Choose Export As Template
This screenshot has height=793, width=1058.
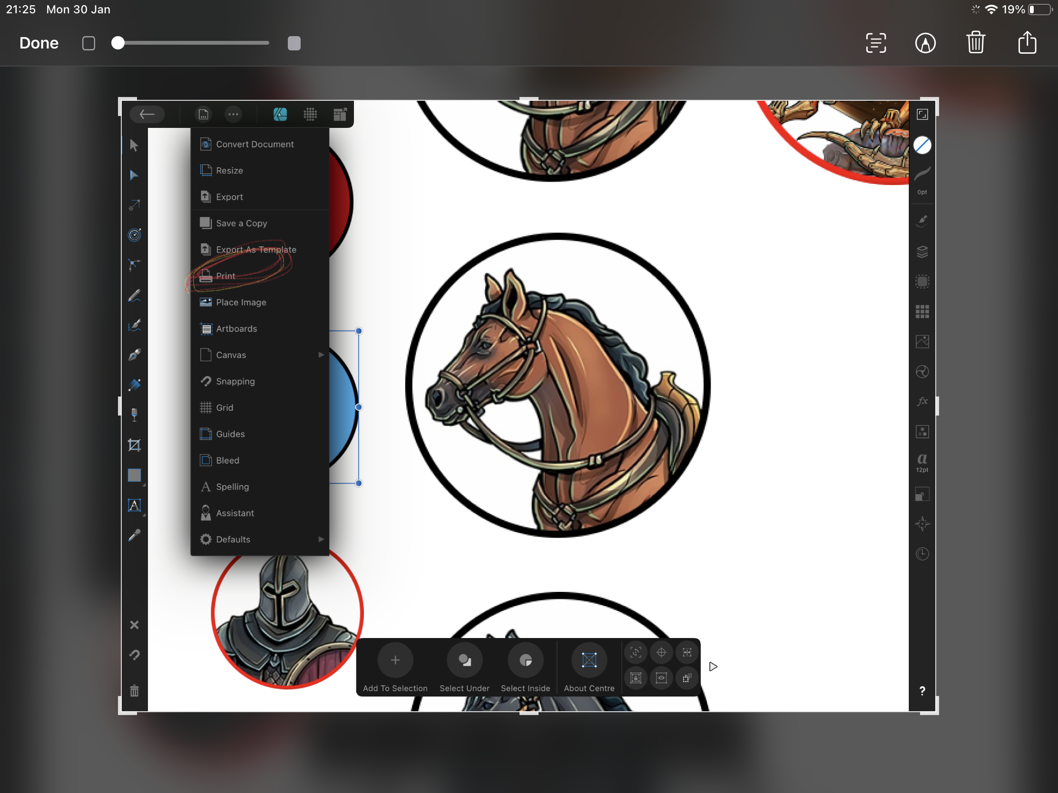[260, 250]
